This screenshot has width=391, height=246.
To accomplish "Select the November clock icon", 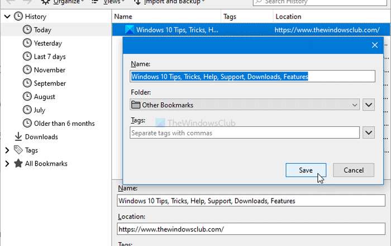I will (x=27, y=70).
